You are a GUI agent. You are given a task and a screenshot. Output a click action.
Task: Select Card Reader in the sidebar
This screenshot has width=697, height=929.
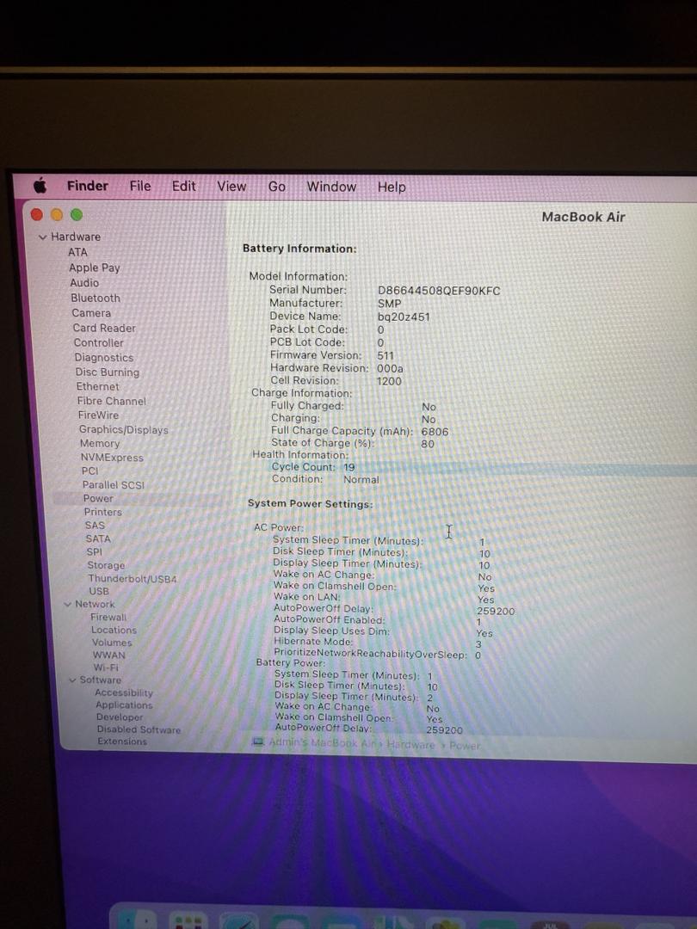104,328
